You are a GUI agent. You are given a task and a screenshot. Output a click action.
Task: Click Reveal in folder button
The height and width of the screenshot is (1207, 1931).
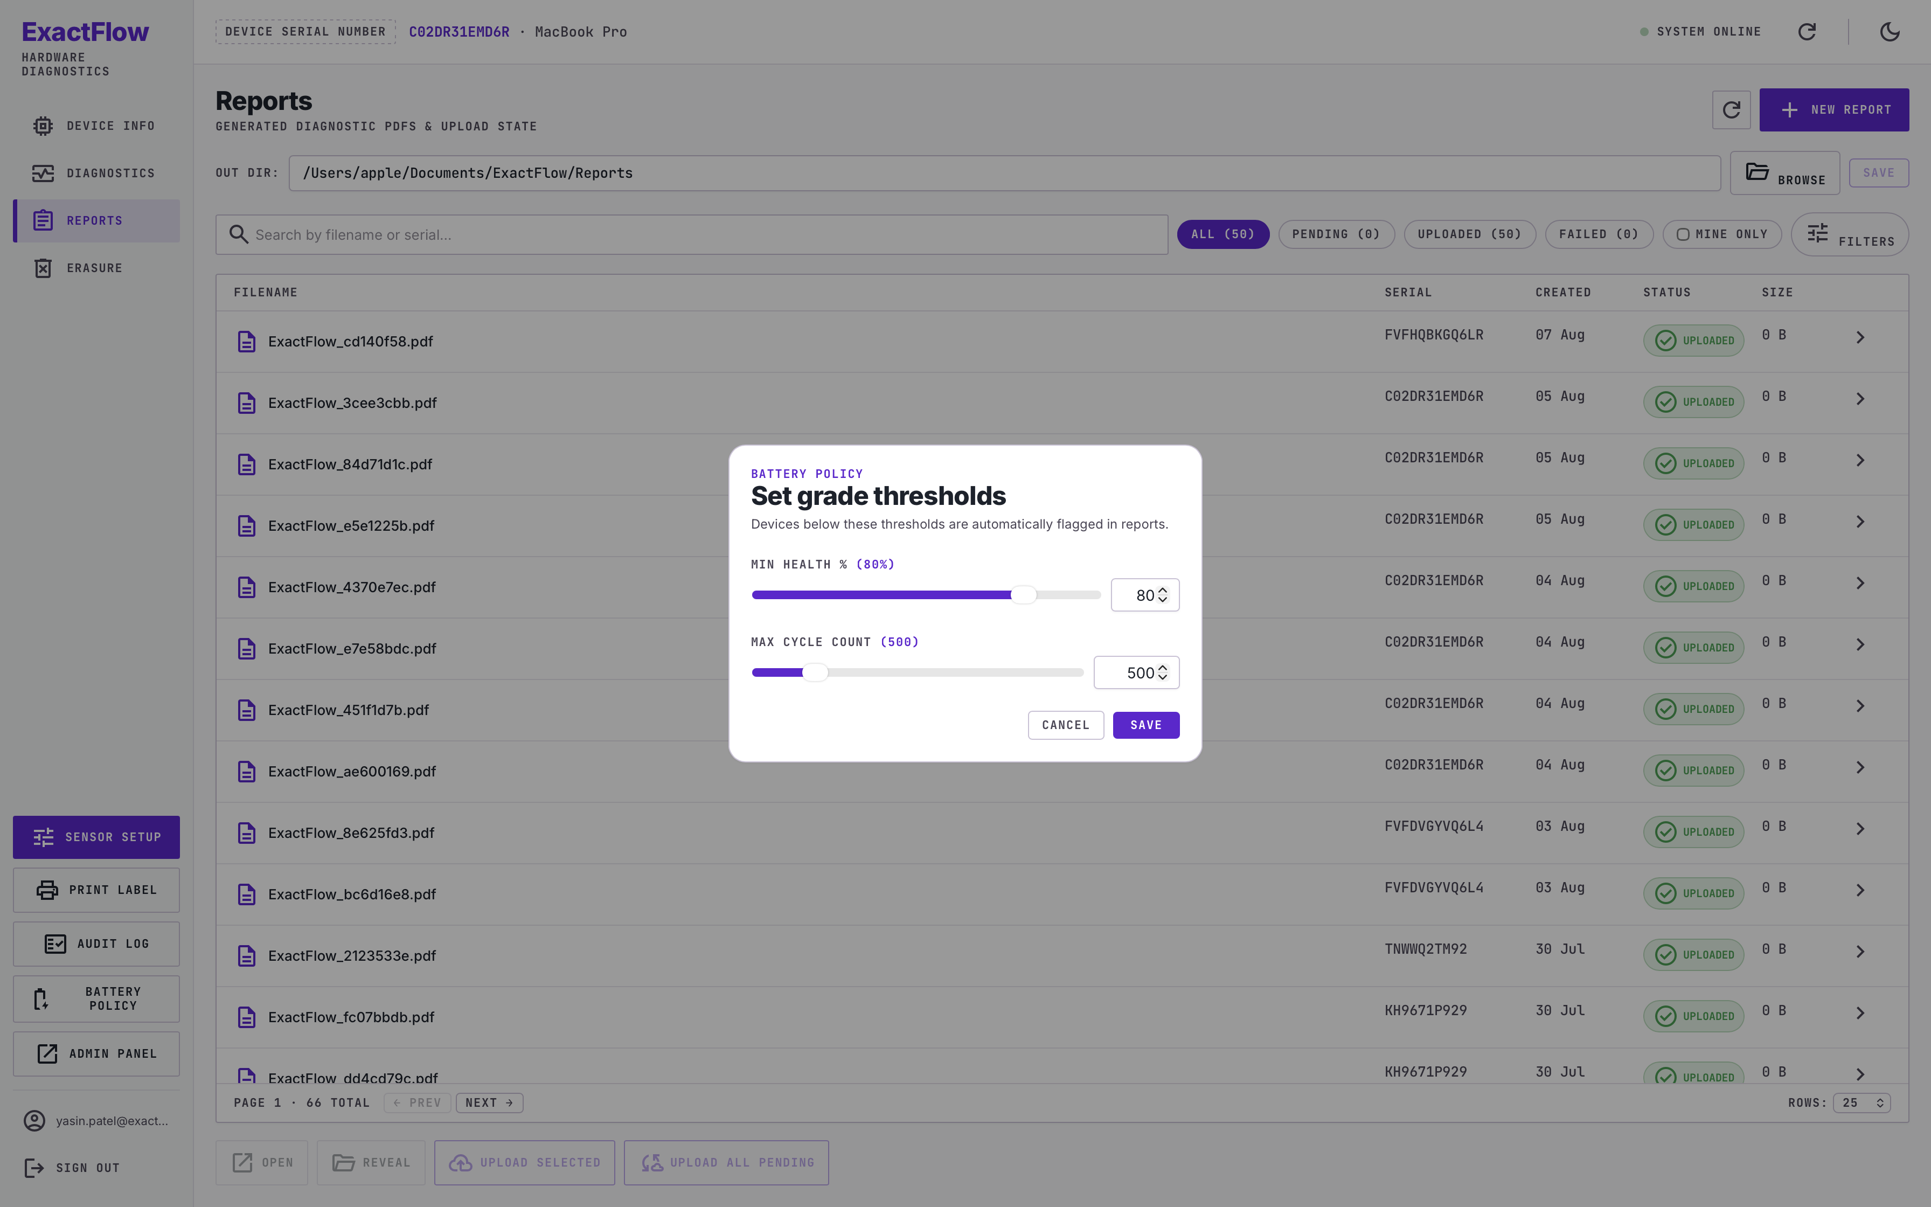point(371,1163)
